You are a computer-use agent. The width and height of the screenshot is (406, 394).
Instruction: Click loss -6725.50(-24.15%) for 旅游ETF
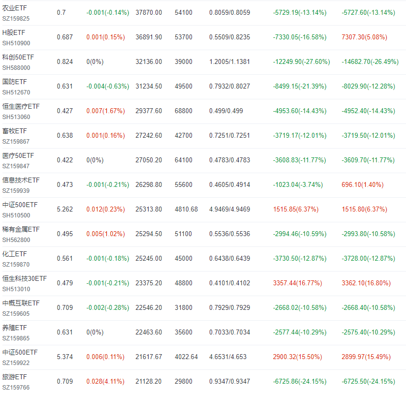(x=368, y=381)
